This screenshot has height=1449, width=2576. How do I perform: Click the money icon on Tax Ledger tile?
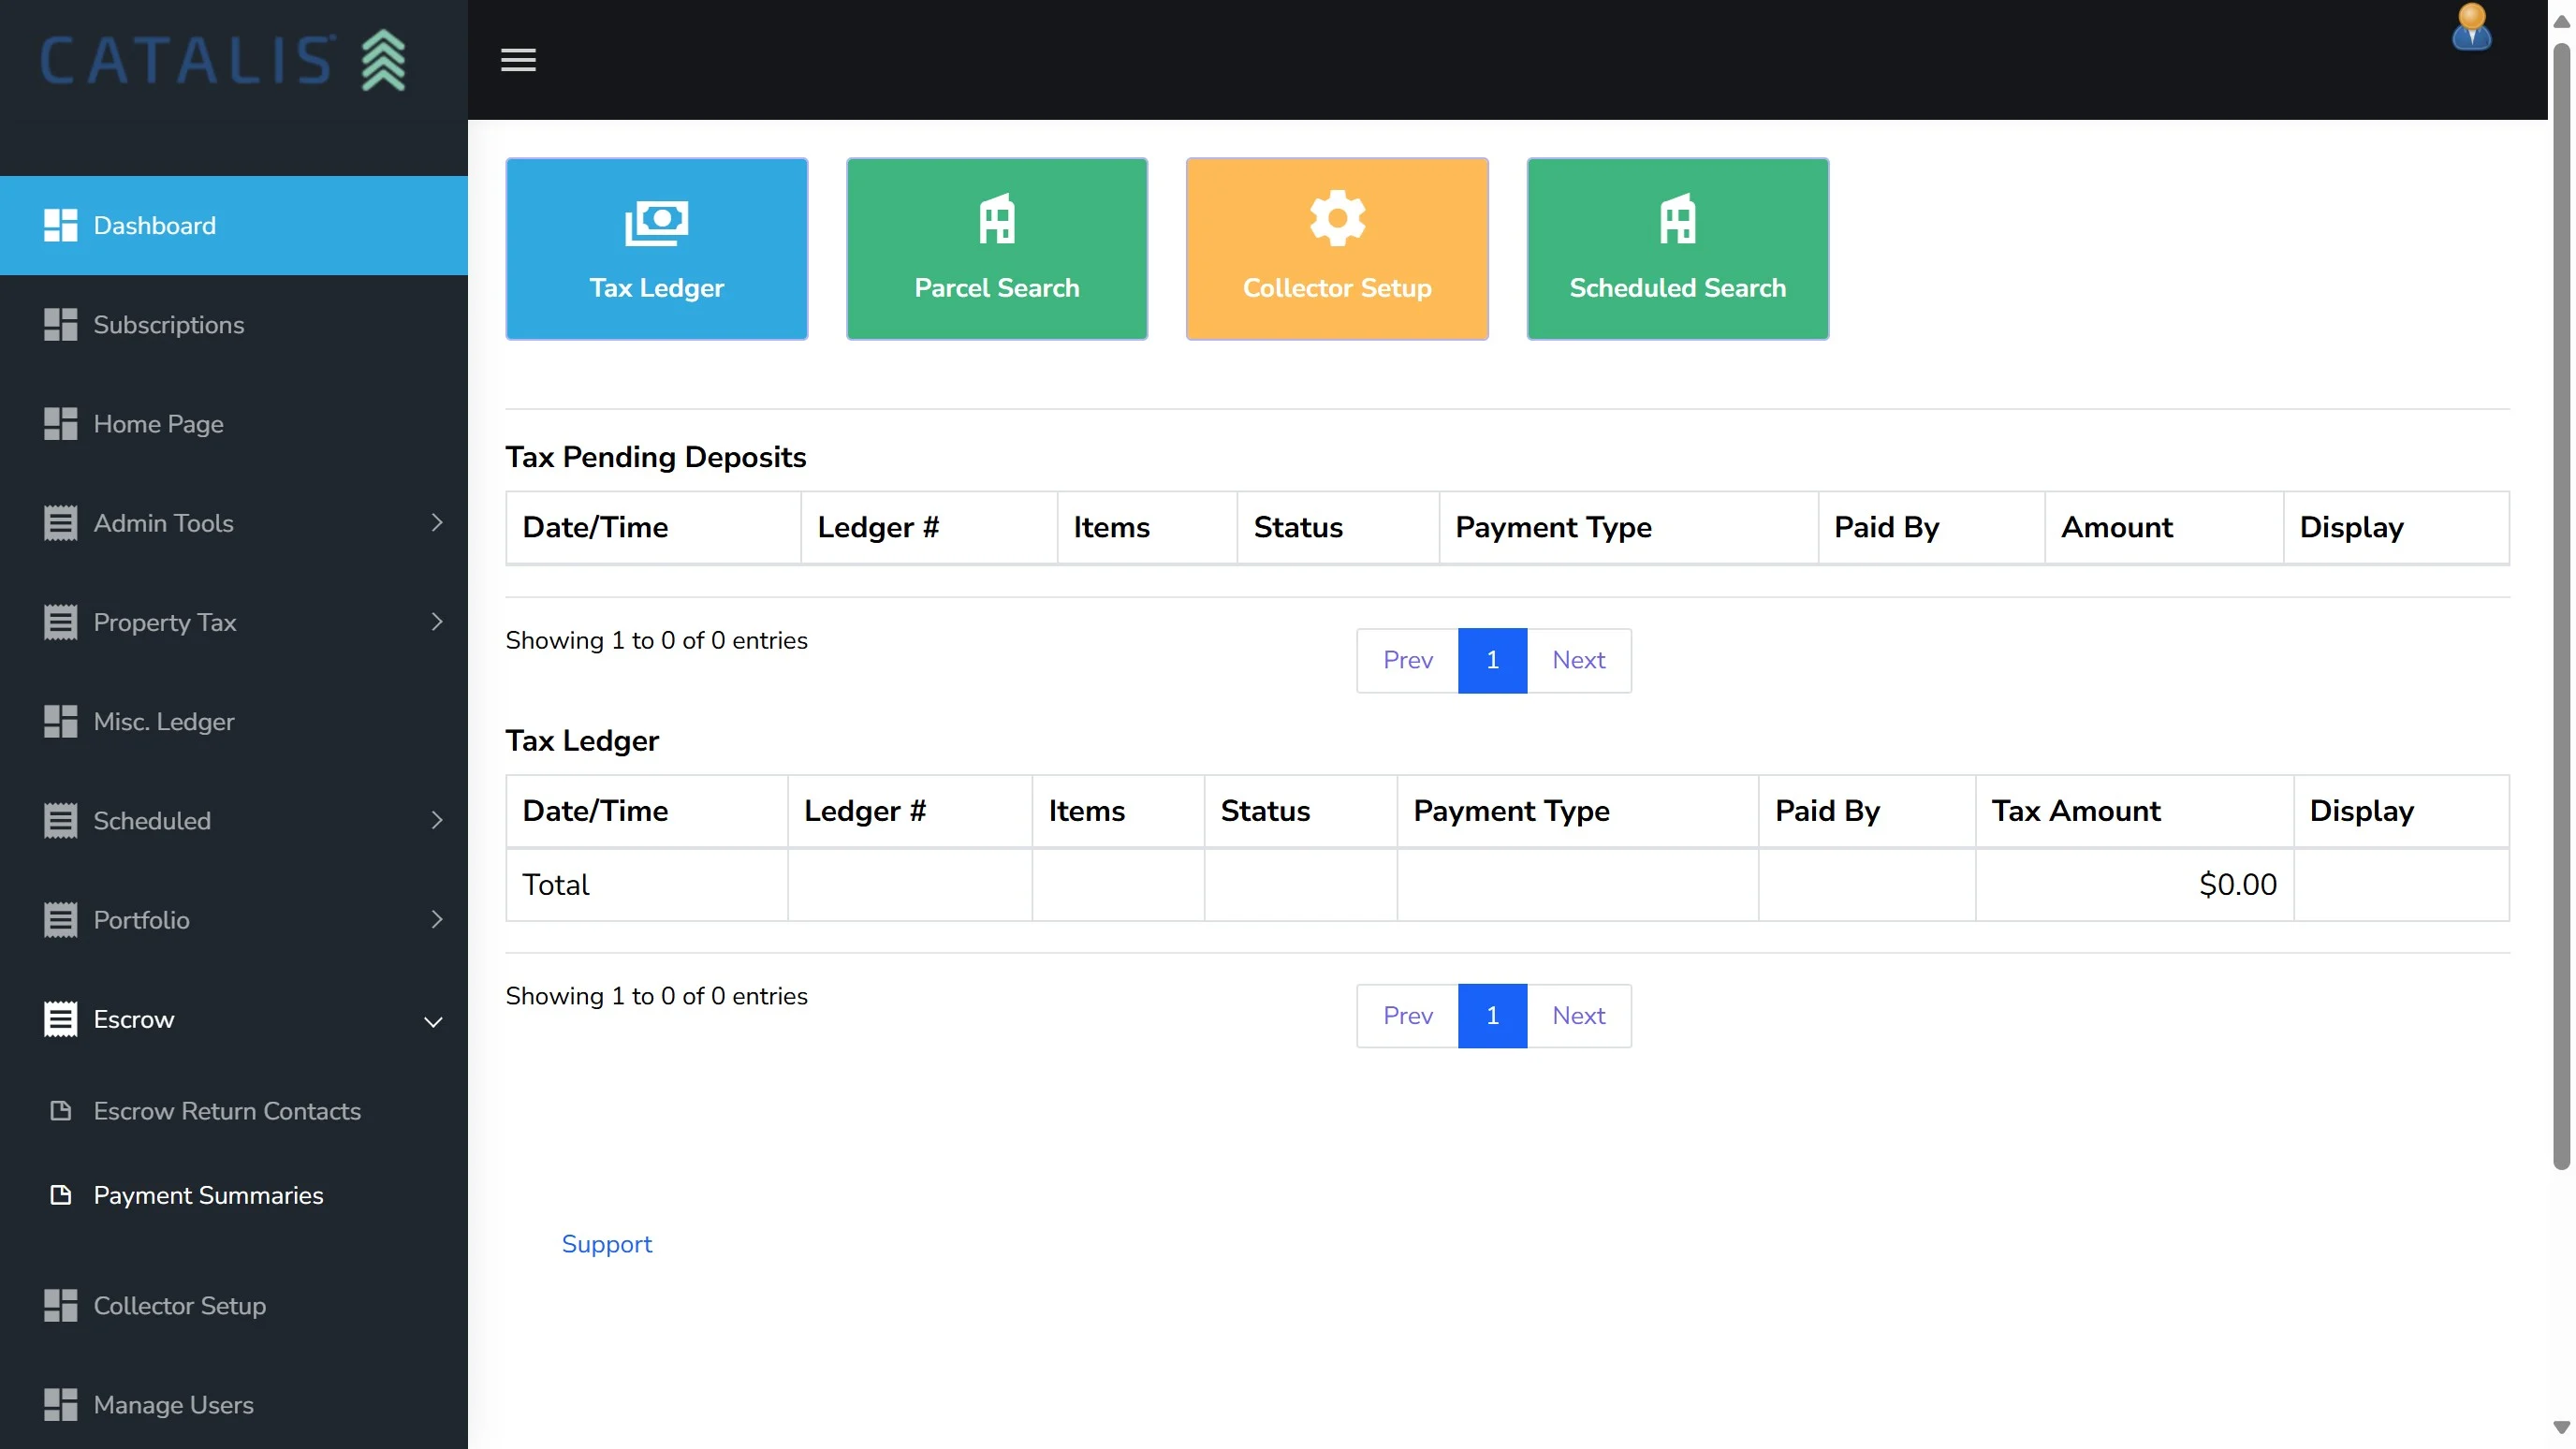tap(656, 222)
